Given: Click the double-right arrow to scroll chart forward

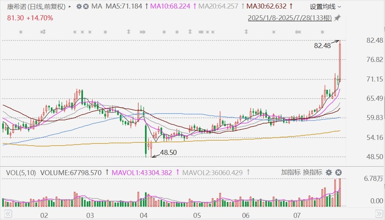Looking at the screenshot, I should click(x=379, y=214).
